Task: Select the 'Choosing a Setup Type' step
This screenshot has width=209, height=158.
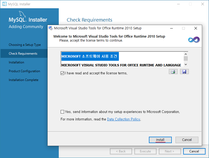Action: [25, 45]
